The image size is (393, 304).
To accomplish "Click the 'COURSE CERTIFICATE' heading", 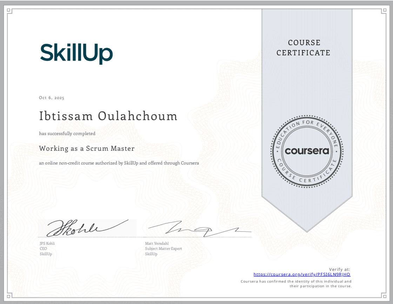I will [303, 48].
